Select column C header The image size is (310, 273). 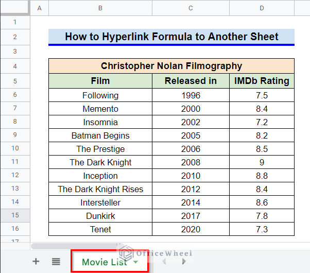191,8
